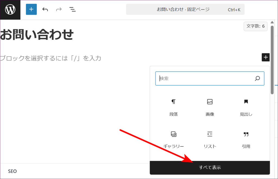Toggle the blue block inserter button
The height and width of the screenshot is (179, 278).
pyautogui.click(x=31, y=9)
